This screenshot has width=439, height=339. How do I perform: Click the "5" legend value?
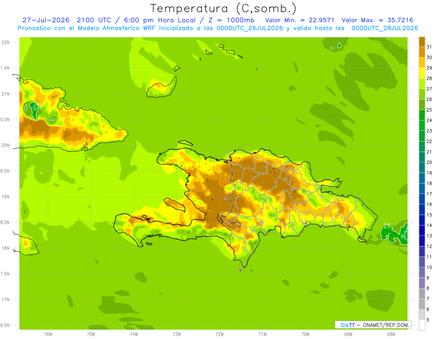click(x=428, y=320)
